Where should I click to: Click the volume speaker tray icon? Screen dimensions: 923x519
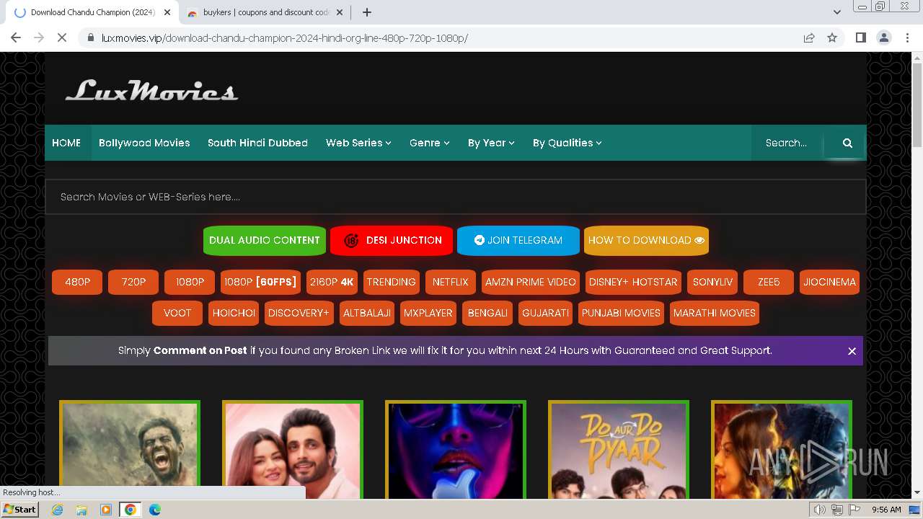tap(820, 510)
